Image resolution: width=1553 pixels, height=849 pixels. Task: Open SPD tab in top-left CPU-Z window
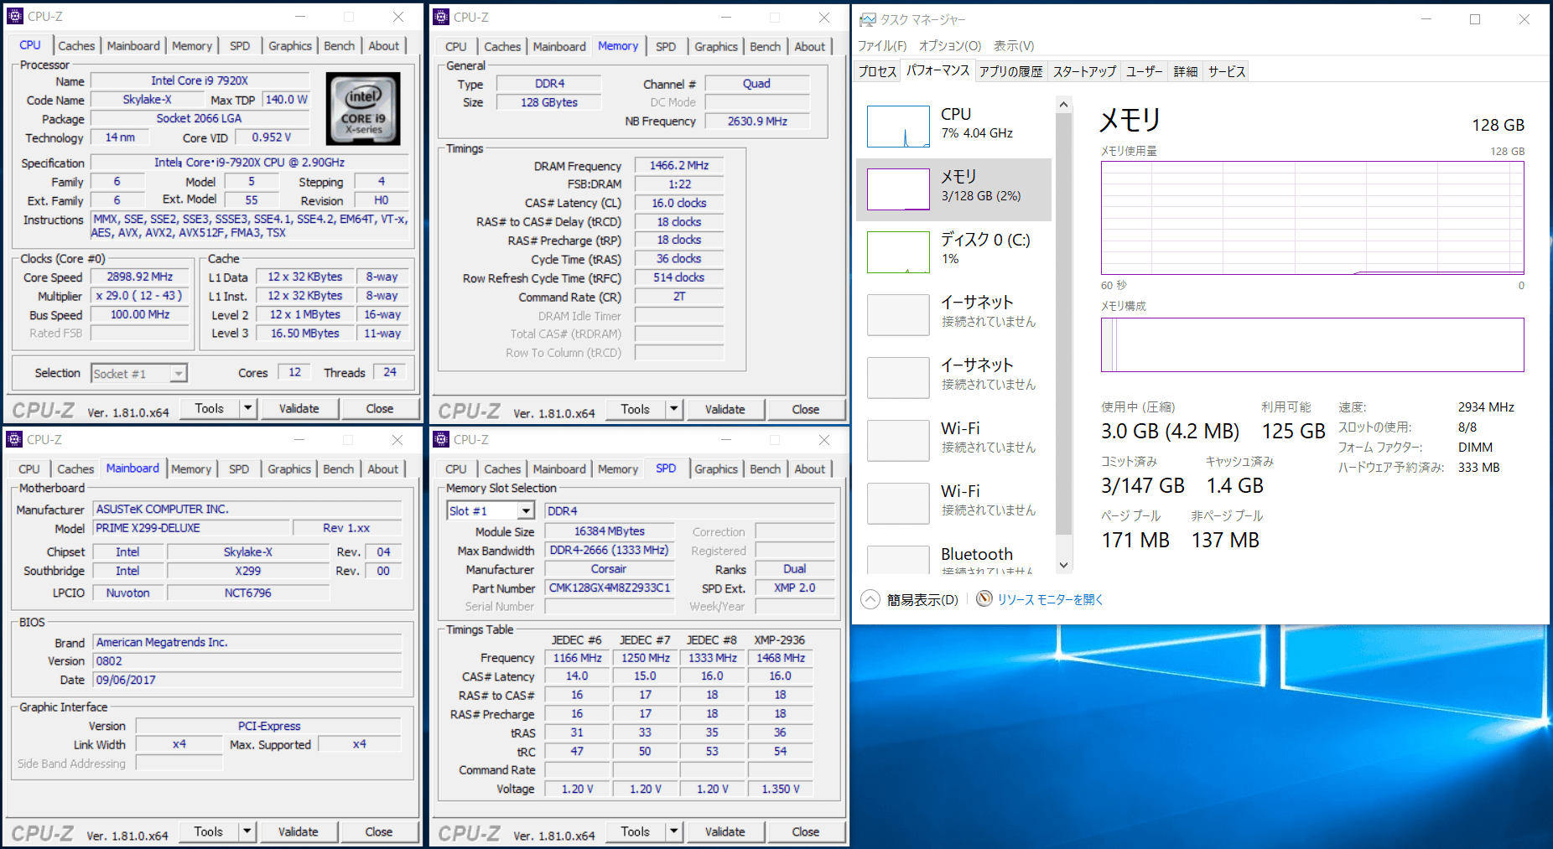(x=240, y=46)
